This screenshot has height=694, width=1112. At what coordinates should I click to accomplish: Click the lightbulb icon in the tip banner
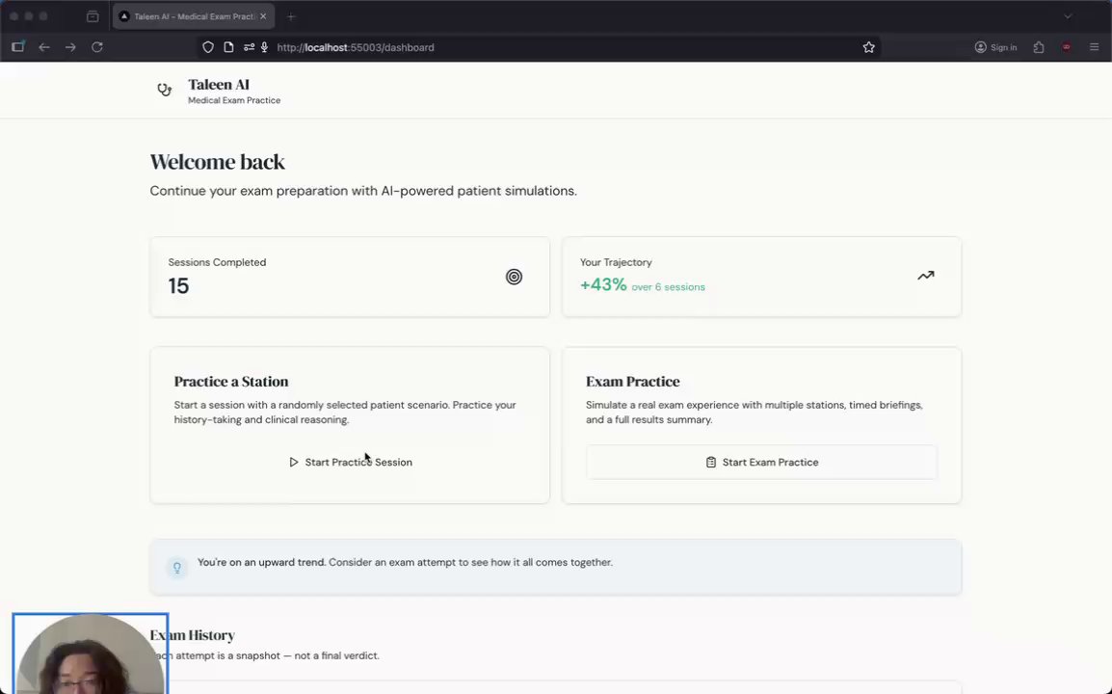pos(176,567)
